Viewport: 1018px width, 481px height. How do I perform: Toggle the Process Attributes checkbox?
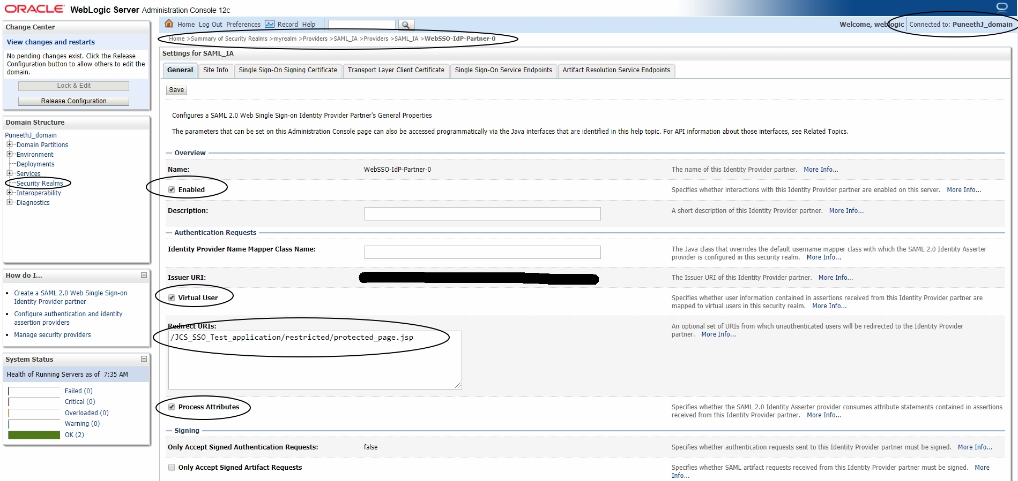172,407
